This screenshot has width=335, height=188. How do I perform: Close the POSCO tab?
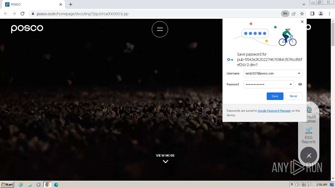pos(61,4)
